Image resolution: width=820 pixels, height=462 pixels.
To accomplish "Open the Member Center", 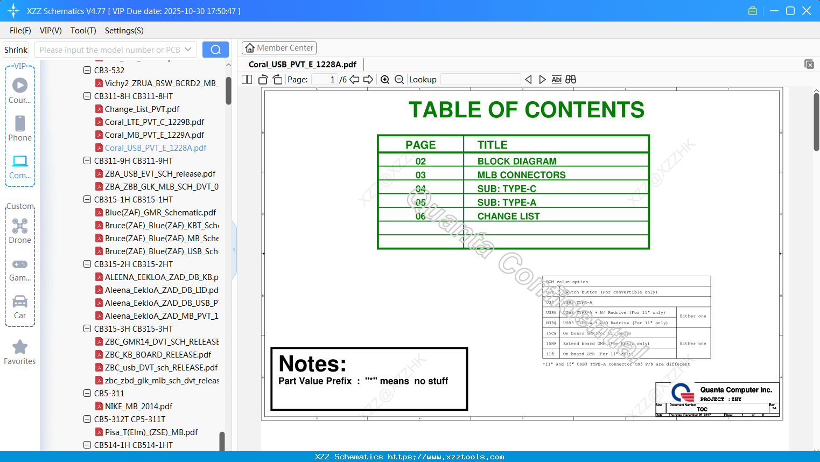I will click(x=279, y=48).
